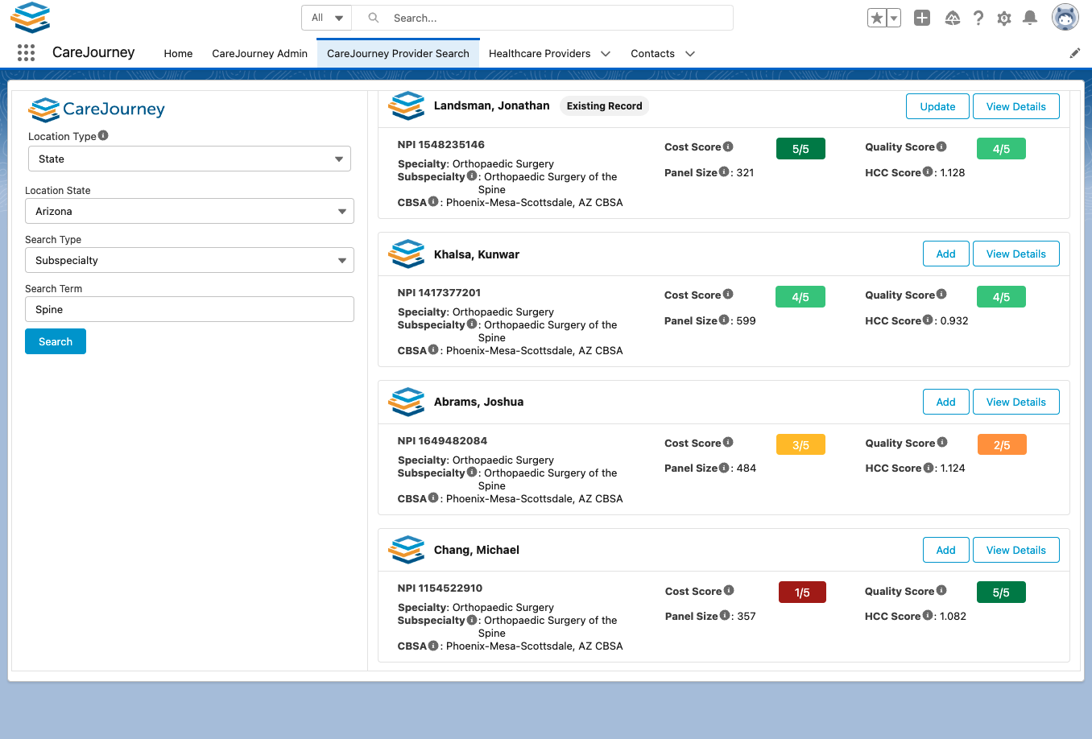The width and height of the screenshot is (1092, 739).
Task: Click the Cost Score info icon for Chang
Action: (x=729, y=590)
